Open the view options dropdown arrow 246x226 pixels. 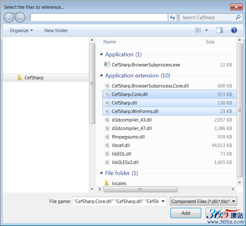tap(206, 30)
